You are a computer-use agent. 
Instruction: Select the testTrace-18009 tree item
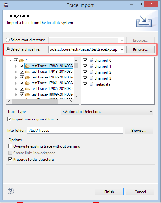[52, 94]
